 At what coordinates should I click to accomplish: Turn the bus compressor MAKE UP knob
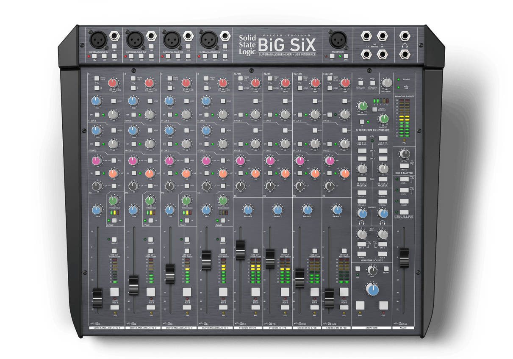click(x=383, y=120)
